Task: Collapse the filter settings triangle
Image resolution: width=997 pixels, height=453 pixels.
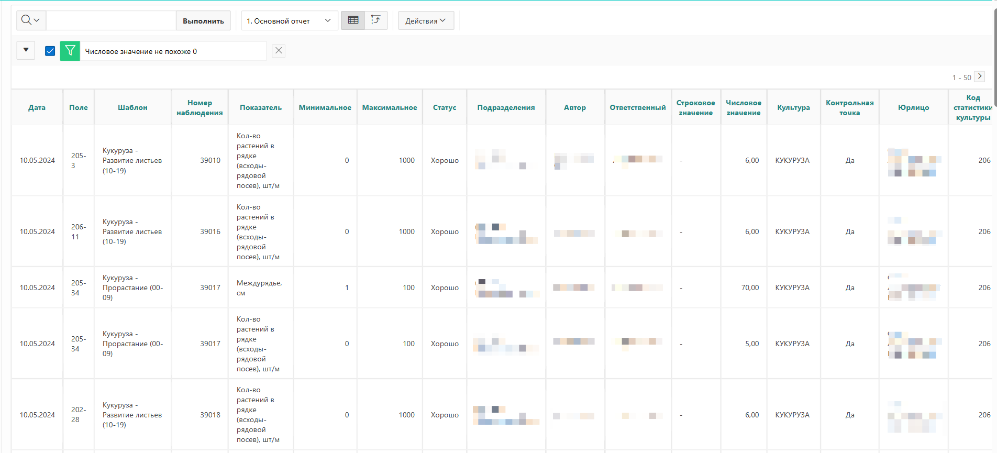Action: (x=26, y=50)
